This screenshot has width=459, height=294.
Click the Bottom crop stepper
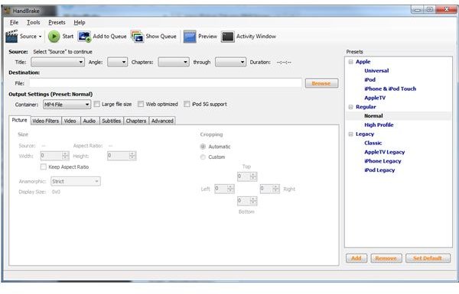coord(247,201)
